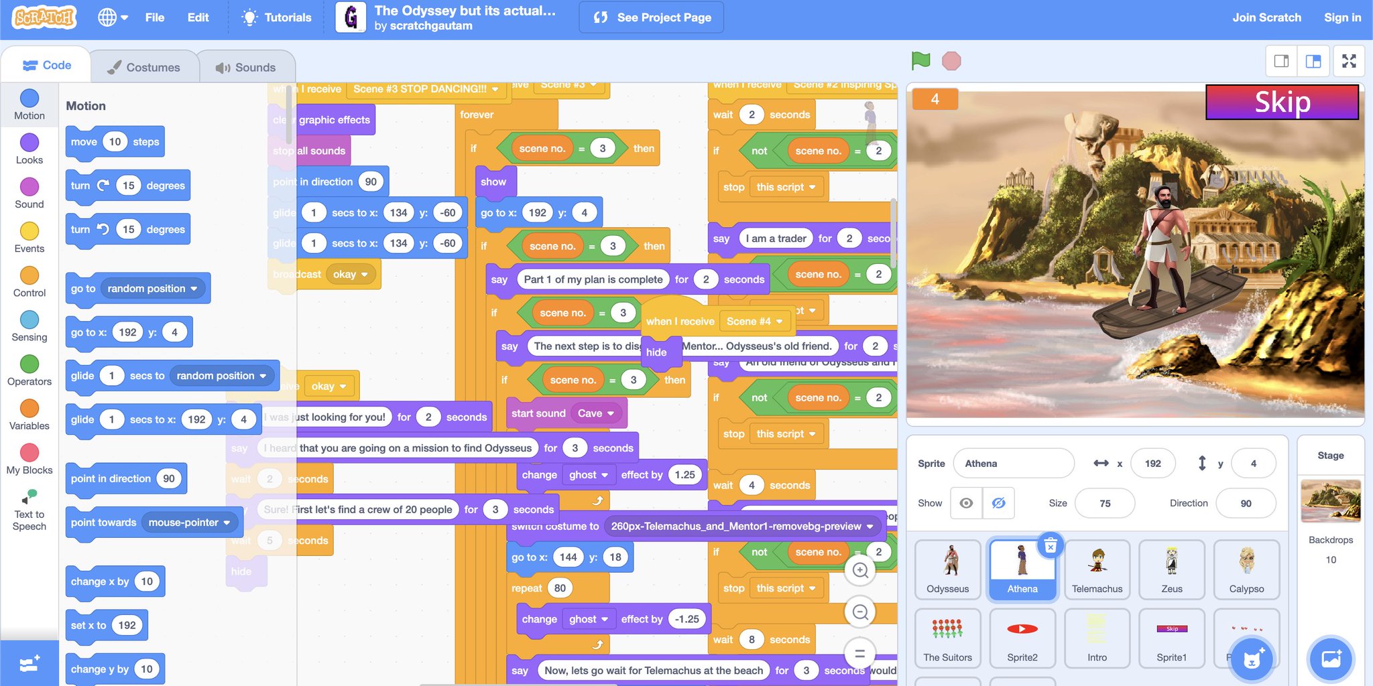Reset workspace zoom to default

click(x=860, y=653)
